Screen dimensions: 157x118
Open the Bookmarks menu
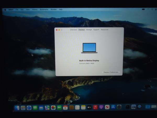click(44, 9)
